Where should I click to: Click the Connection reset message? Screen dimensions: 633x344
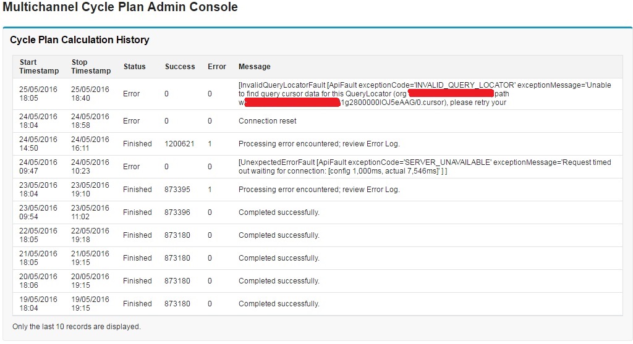[267, 121]
